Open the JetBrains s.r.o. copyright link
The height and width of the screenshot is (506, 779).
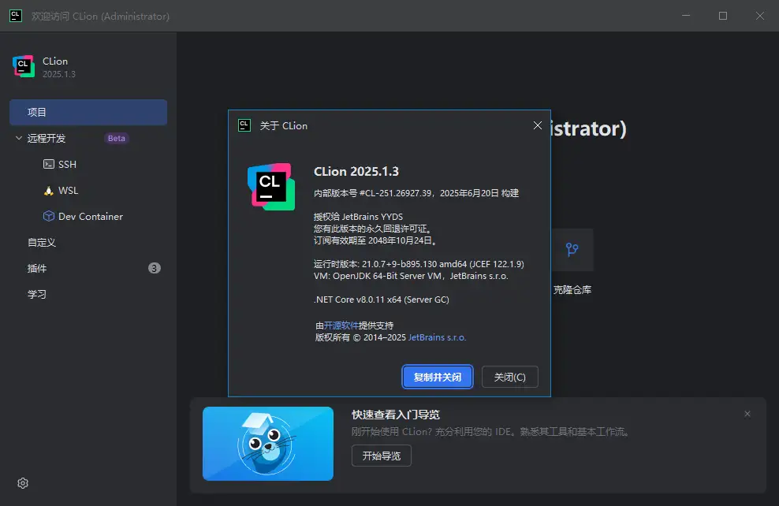(437, 337)
